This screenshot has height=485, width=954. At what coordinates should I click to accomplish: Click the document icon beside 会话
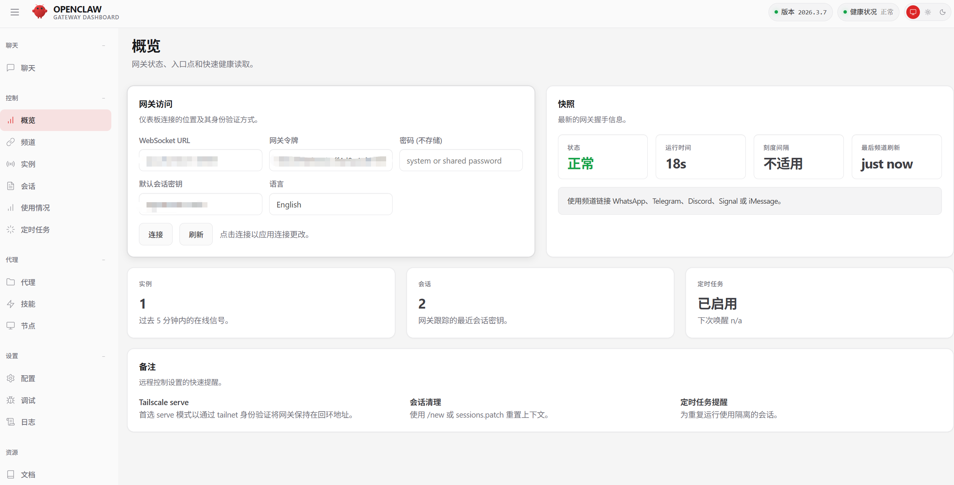click(x=11, y=186)
